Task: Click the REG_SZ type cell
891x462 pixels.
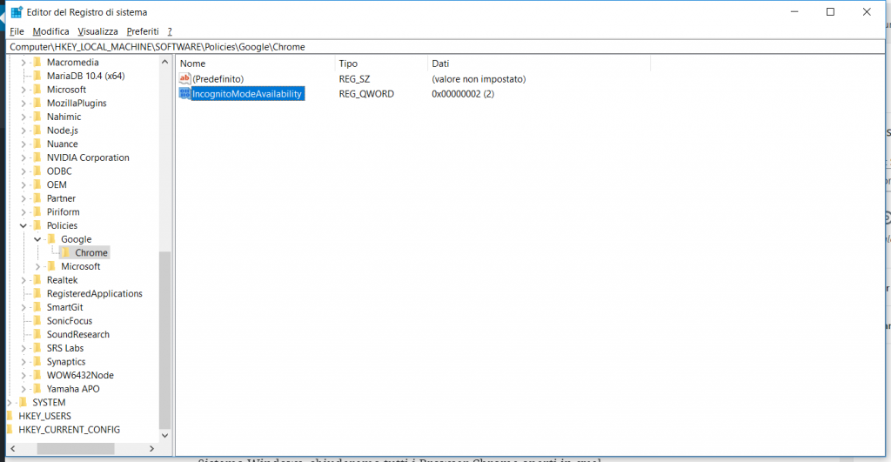Action: point(355,79)
